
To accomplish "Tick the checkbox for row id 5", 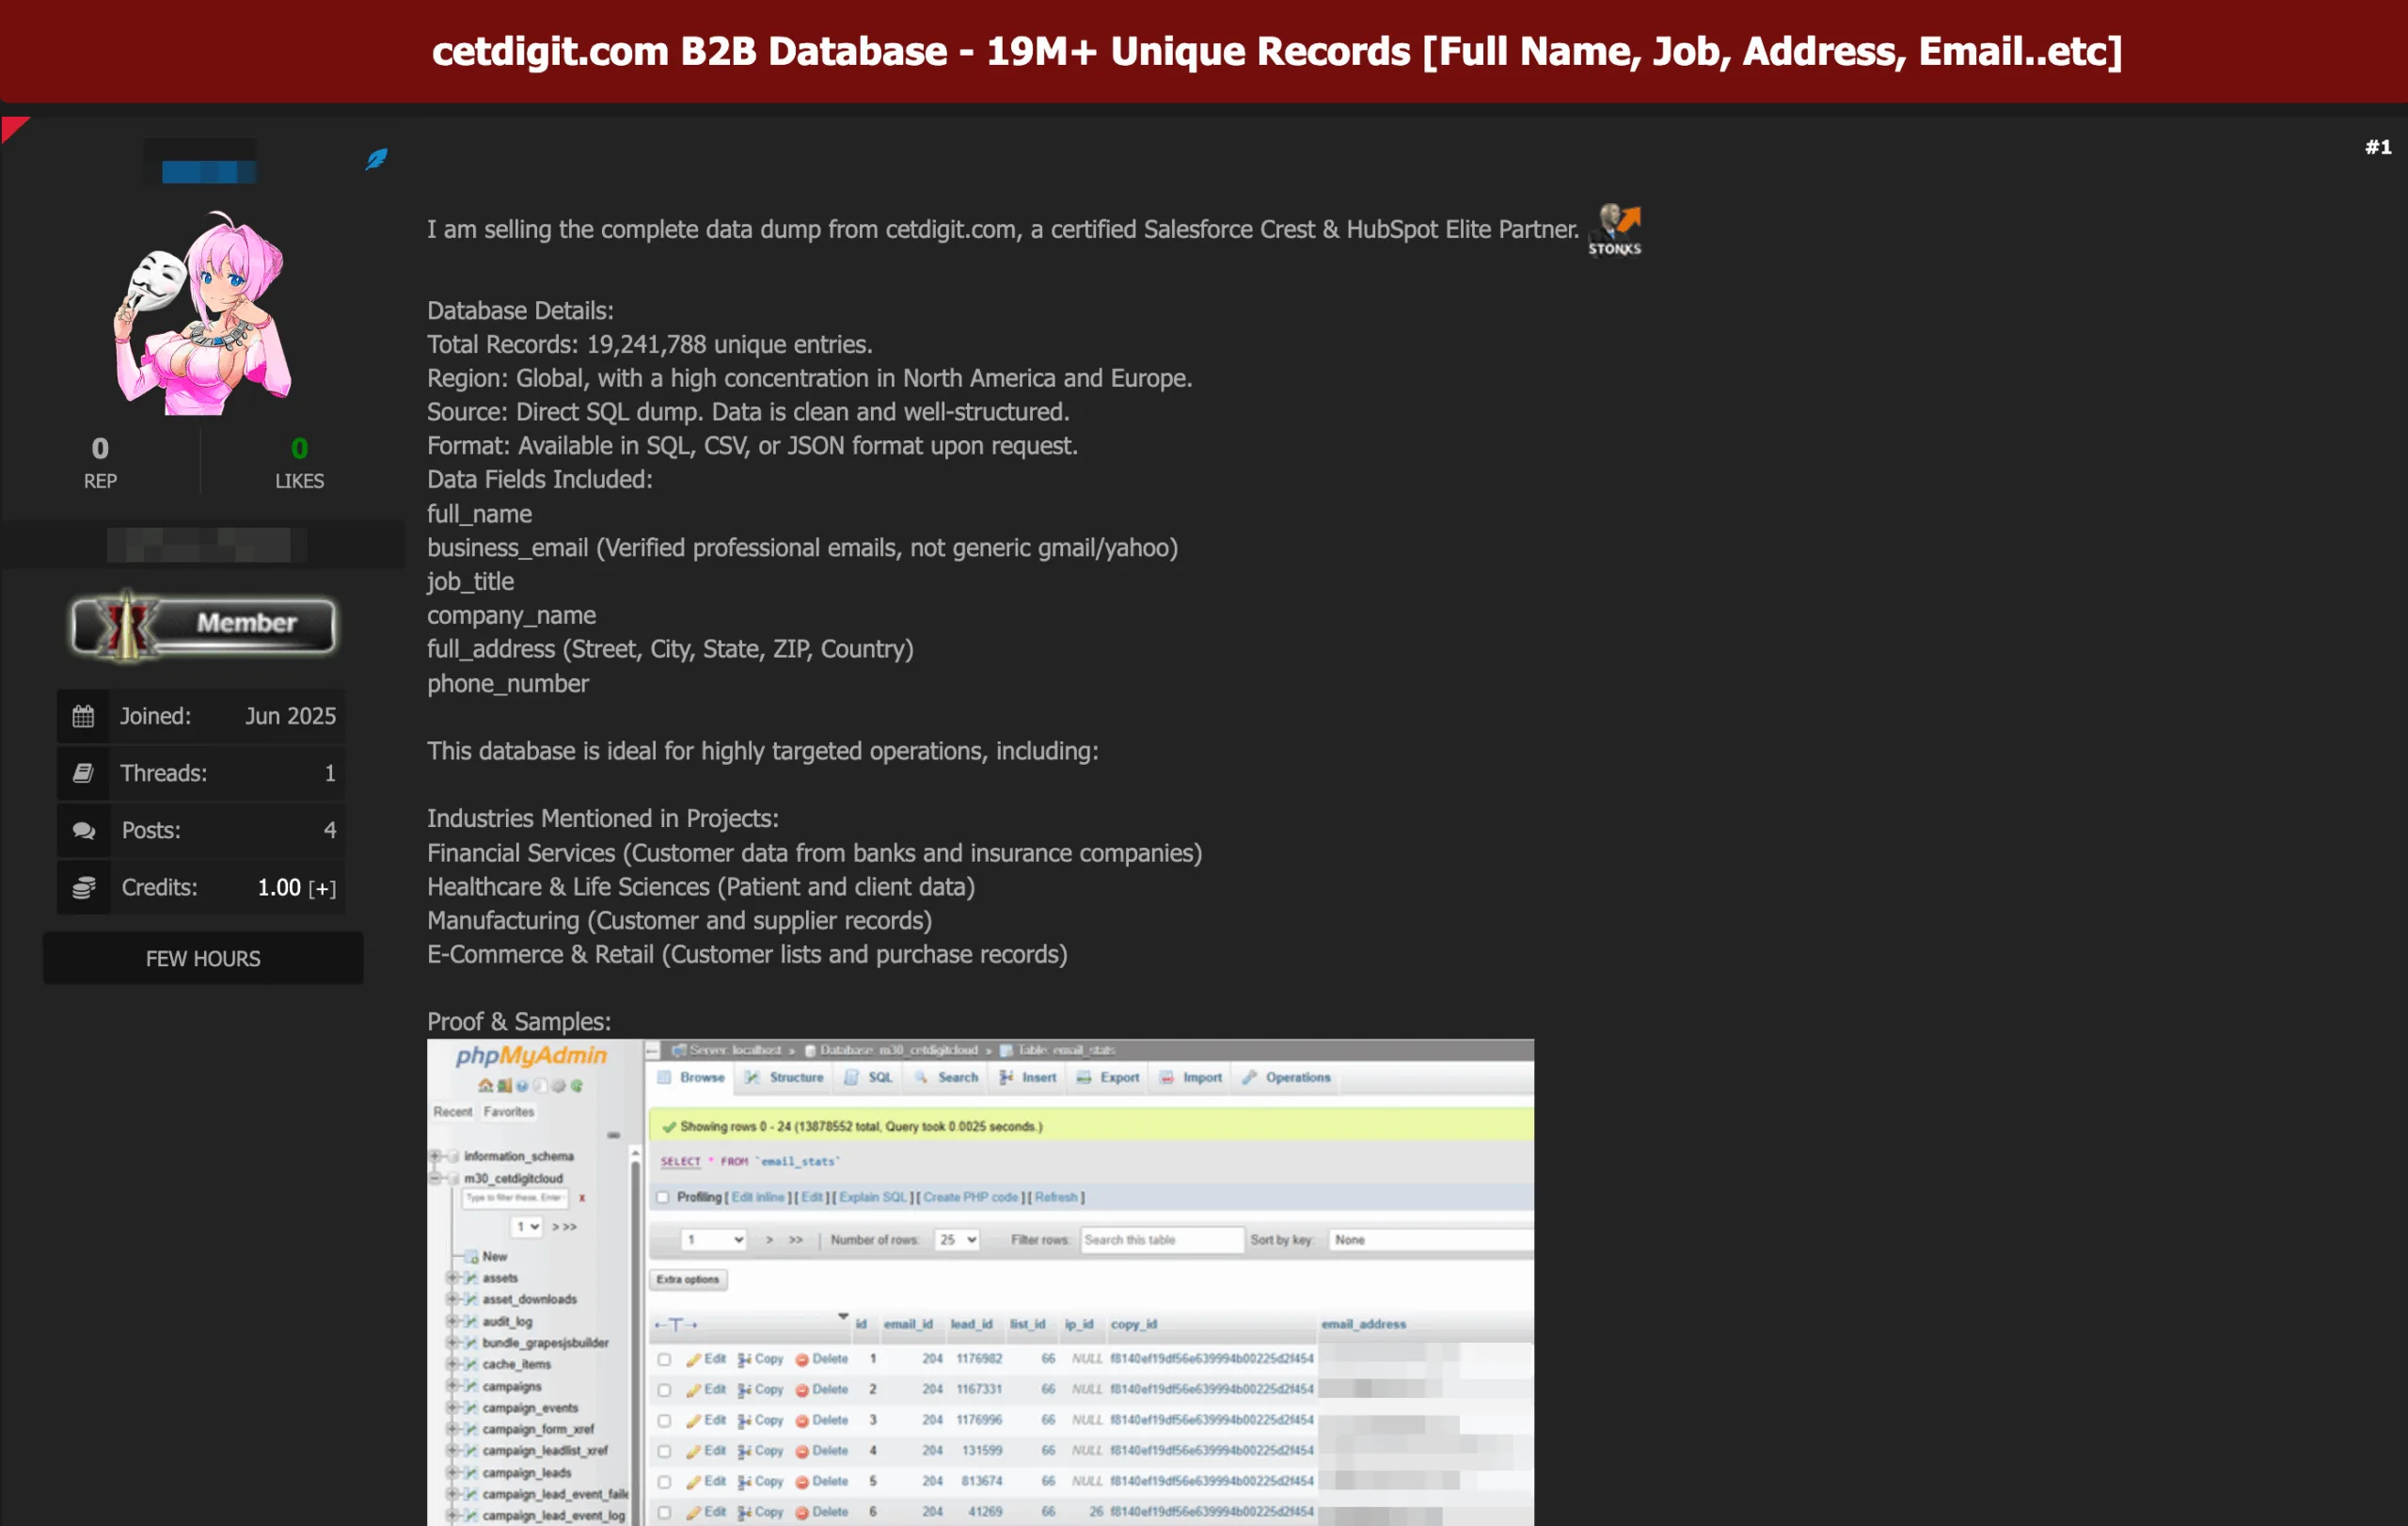I will (x=664, y=1482).
